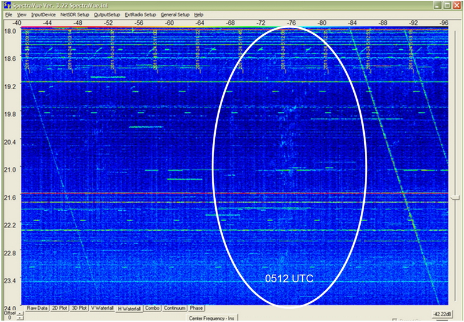Maximize the SpectraVue window
The height and width of the screenshot is (322, 464).
click(447, 5)
